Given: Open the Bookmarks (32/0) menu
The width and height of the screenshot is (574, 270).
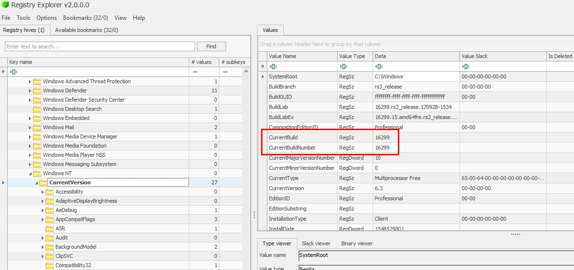Looking at the screenshot, I should pos(85,18).
